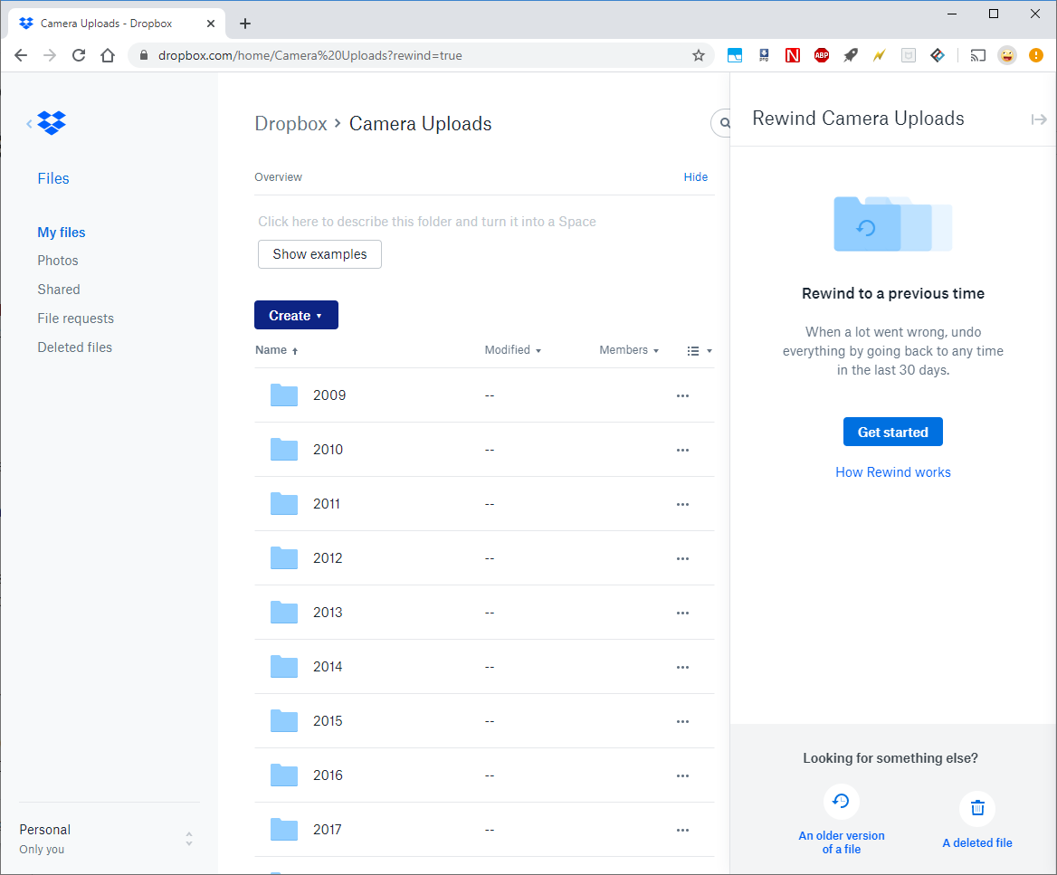Go back to previous page
The height and width of the screenshot is (875, 1057).
(21, 55)
